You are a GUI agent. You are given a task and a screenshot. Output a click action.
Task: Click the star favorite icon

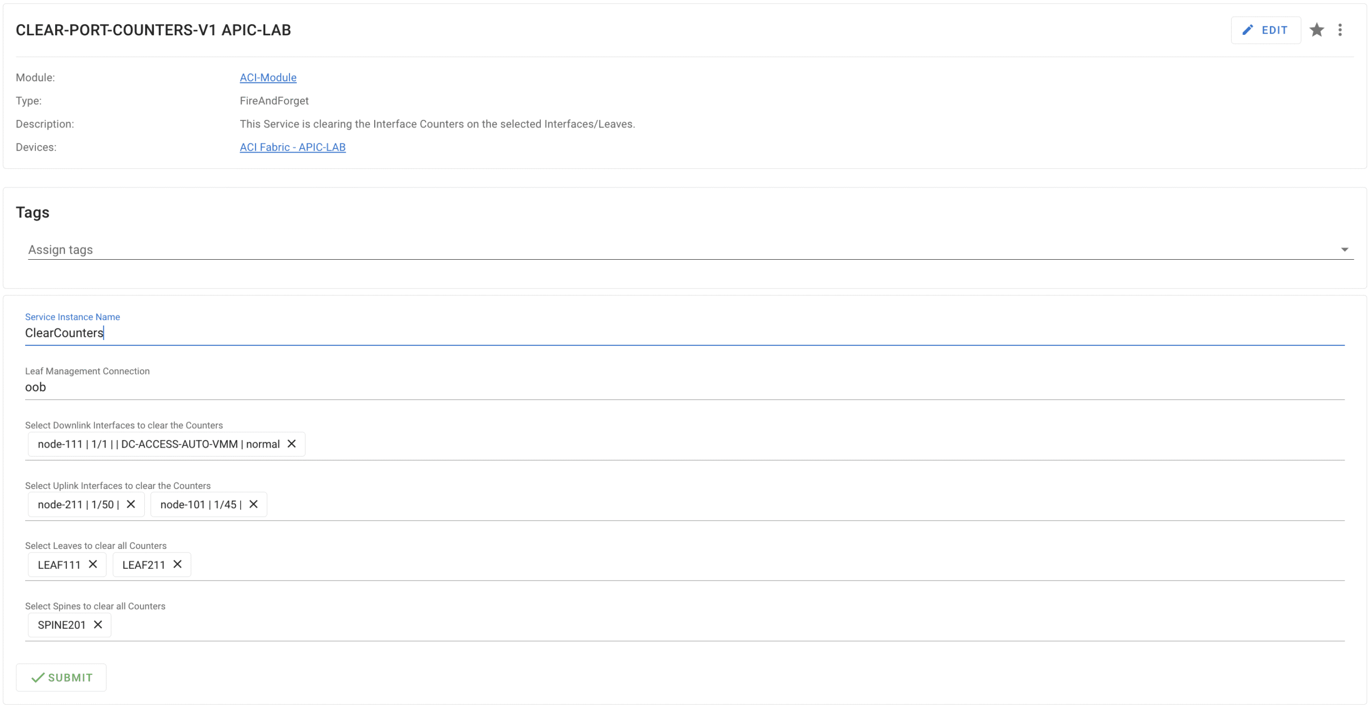[x=1316, y=30]
